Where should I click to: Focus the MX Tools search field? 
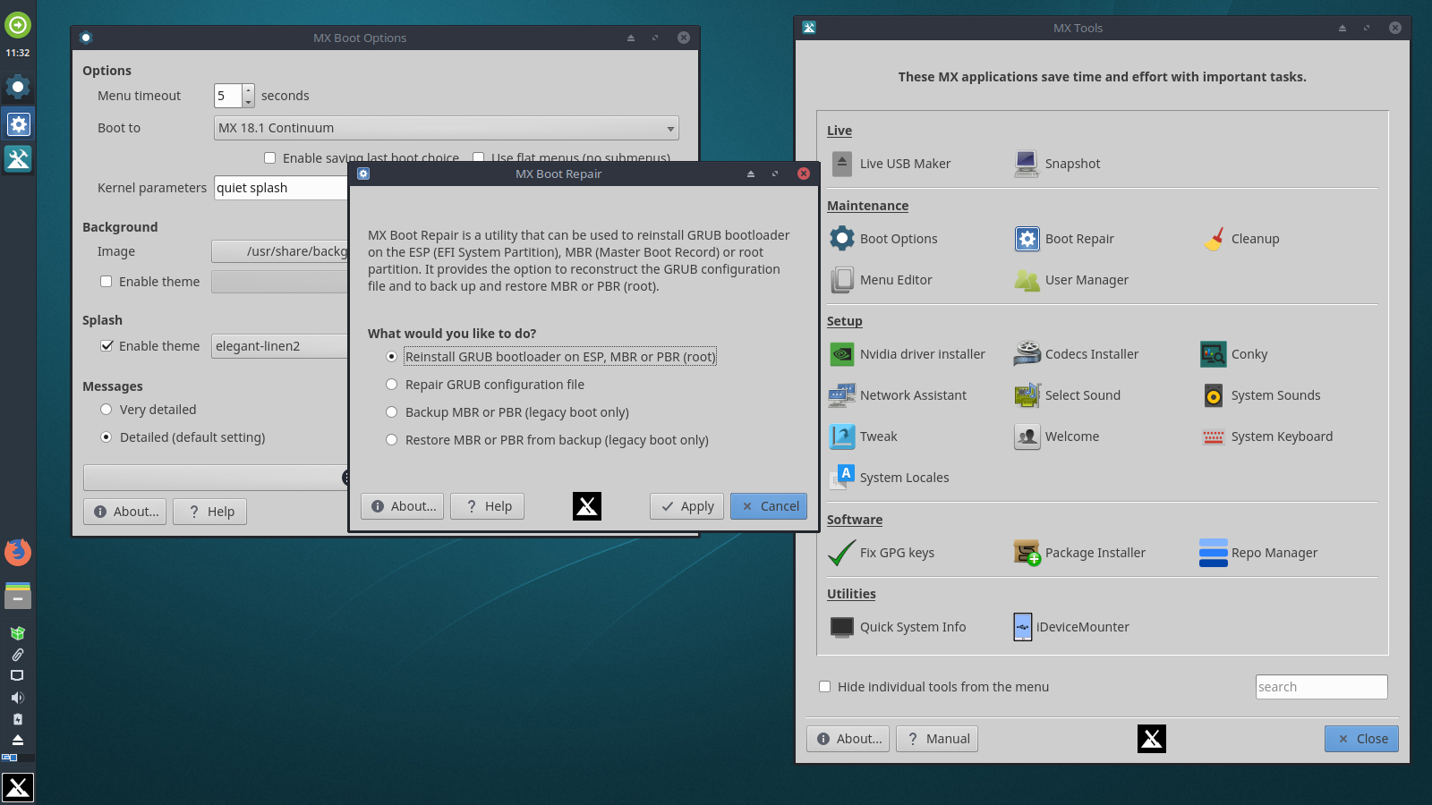[1321, 687]
